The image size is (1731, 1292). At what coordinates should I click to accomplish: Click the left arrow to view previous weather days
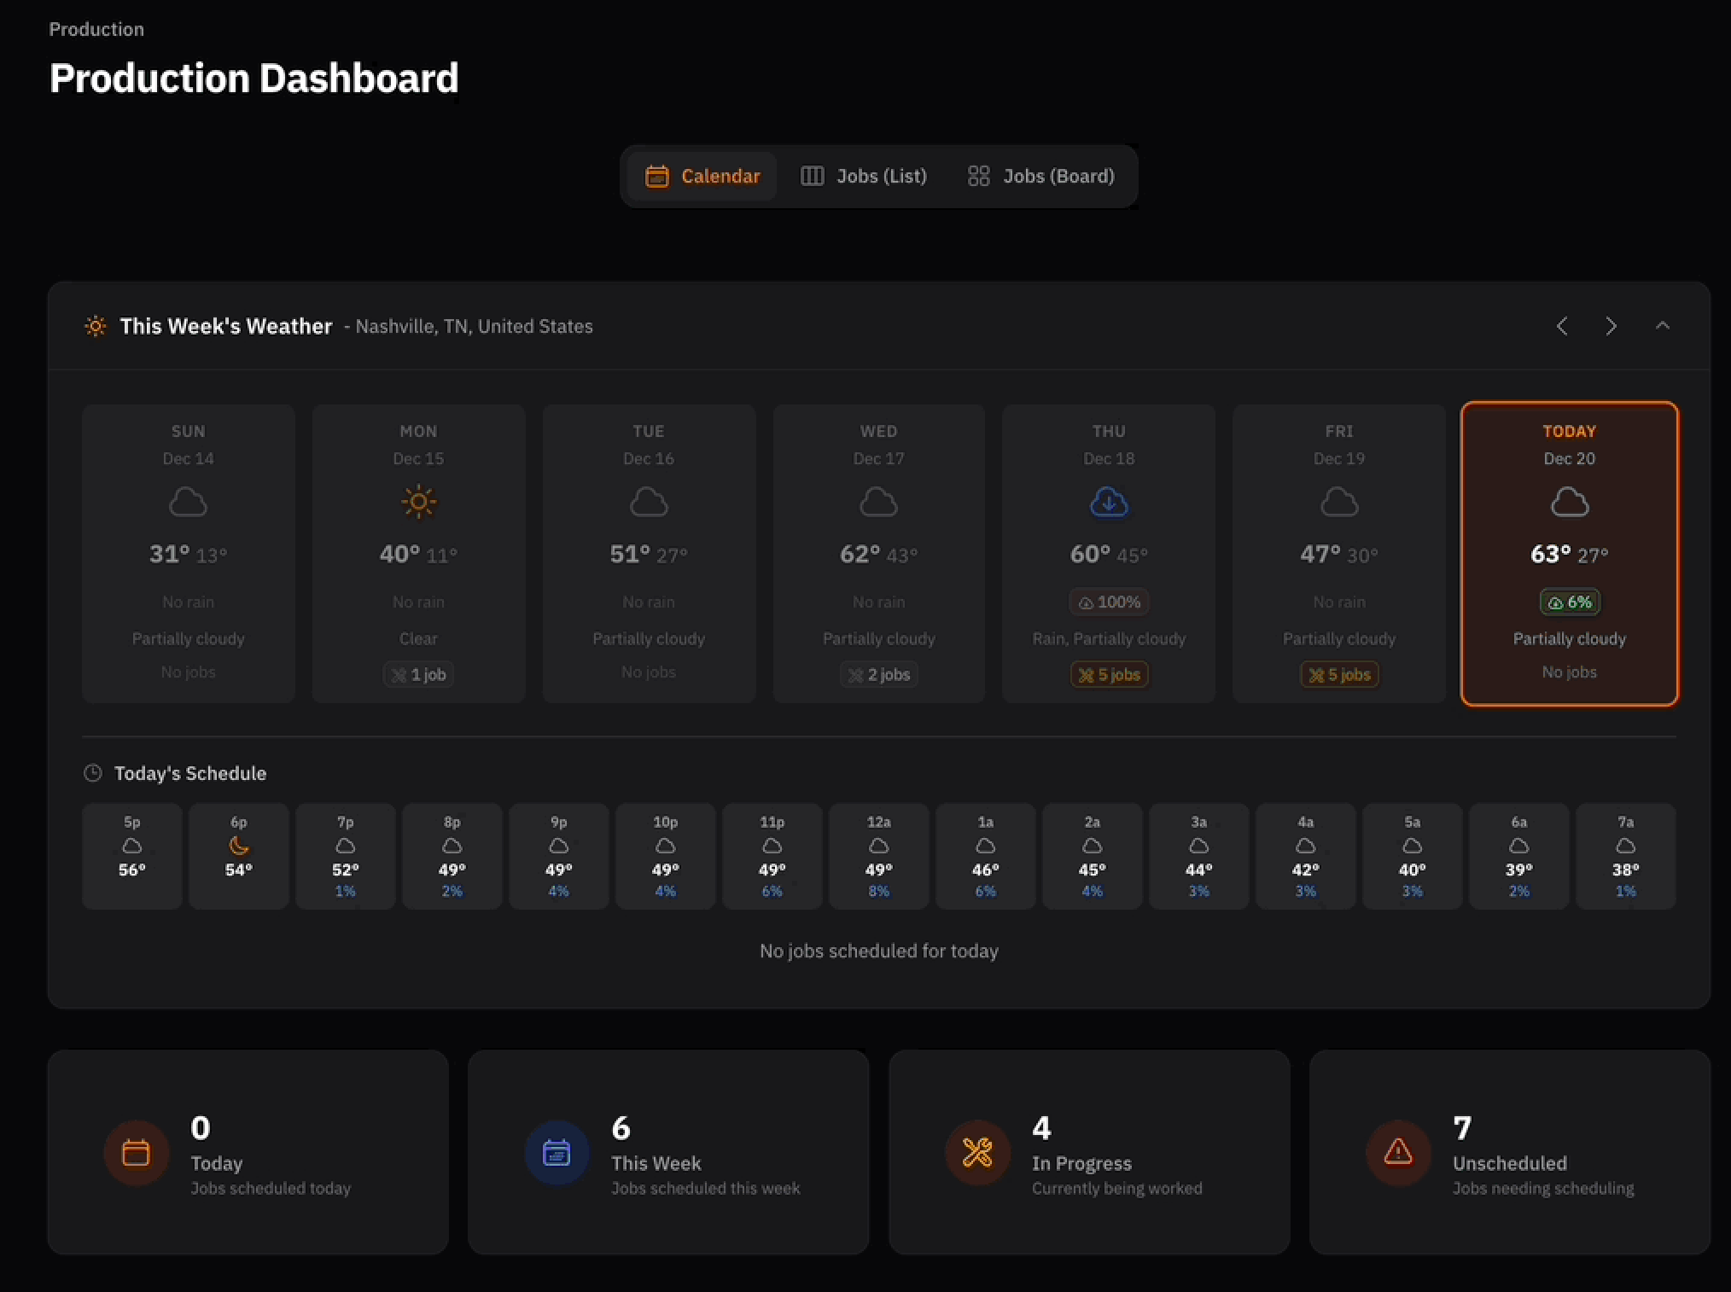click(1562, 325)
